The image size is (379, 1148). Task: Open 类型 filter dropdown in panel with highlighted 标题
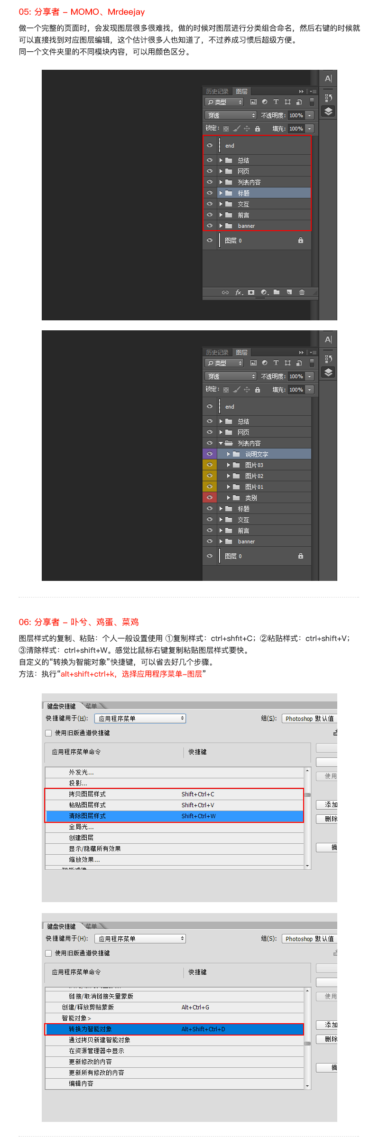[x=224, y=102]
